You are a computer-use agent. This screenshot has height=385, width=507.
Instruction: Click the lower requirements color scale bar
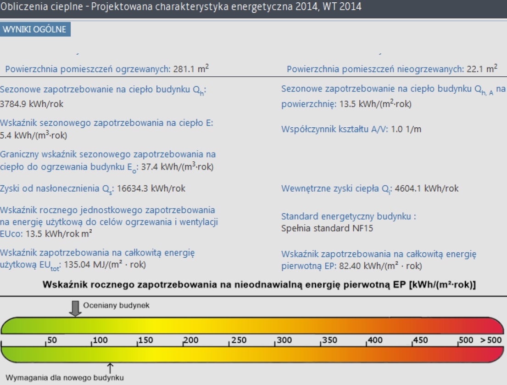click(x=252, y=354)
